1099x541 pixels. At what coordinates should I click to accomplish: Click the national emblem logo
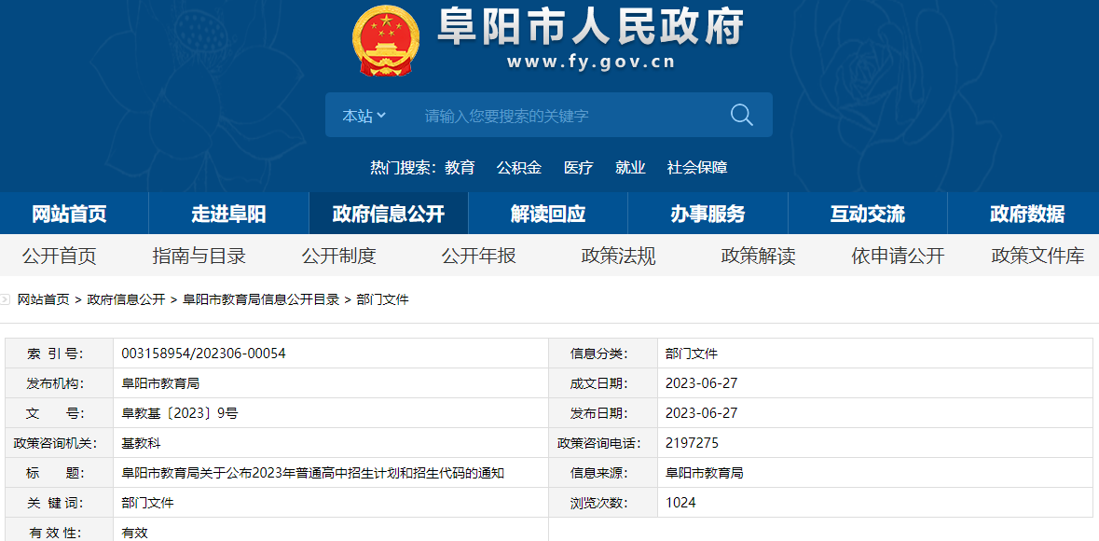386,40
